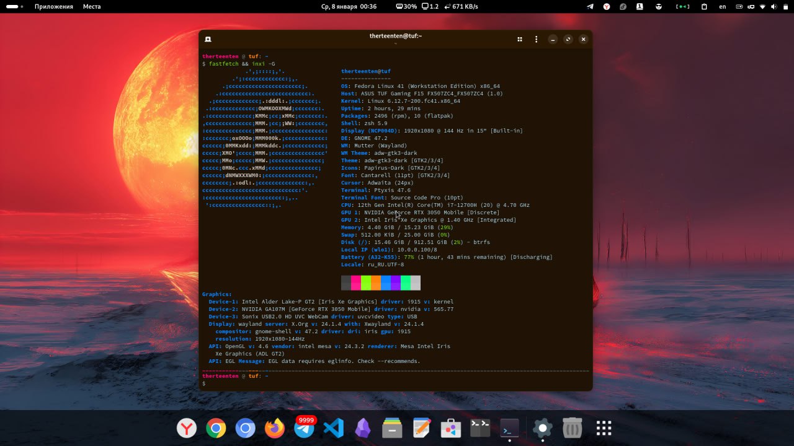The width and height of the screenshot is (794, 446).
Task: Open the split-pane terminal app in dock
Action: point(480,428)
